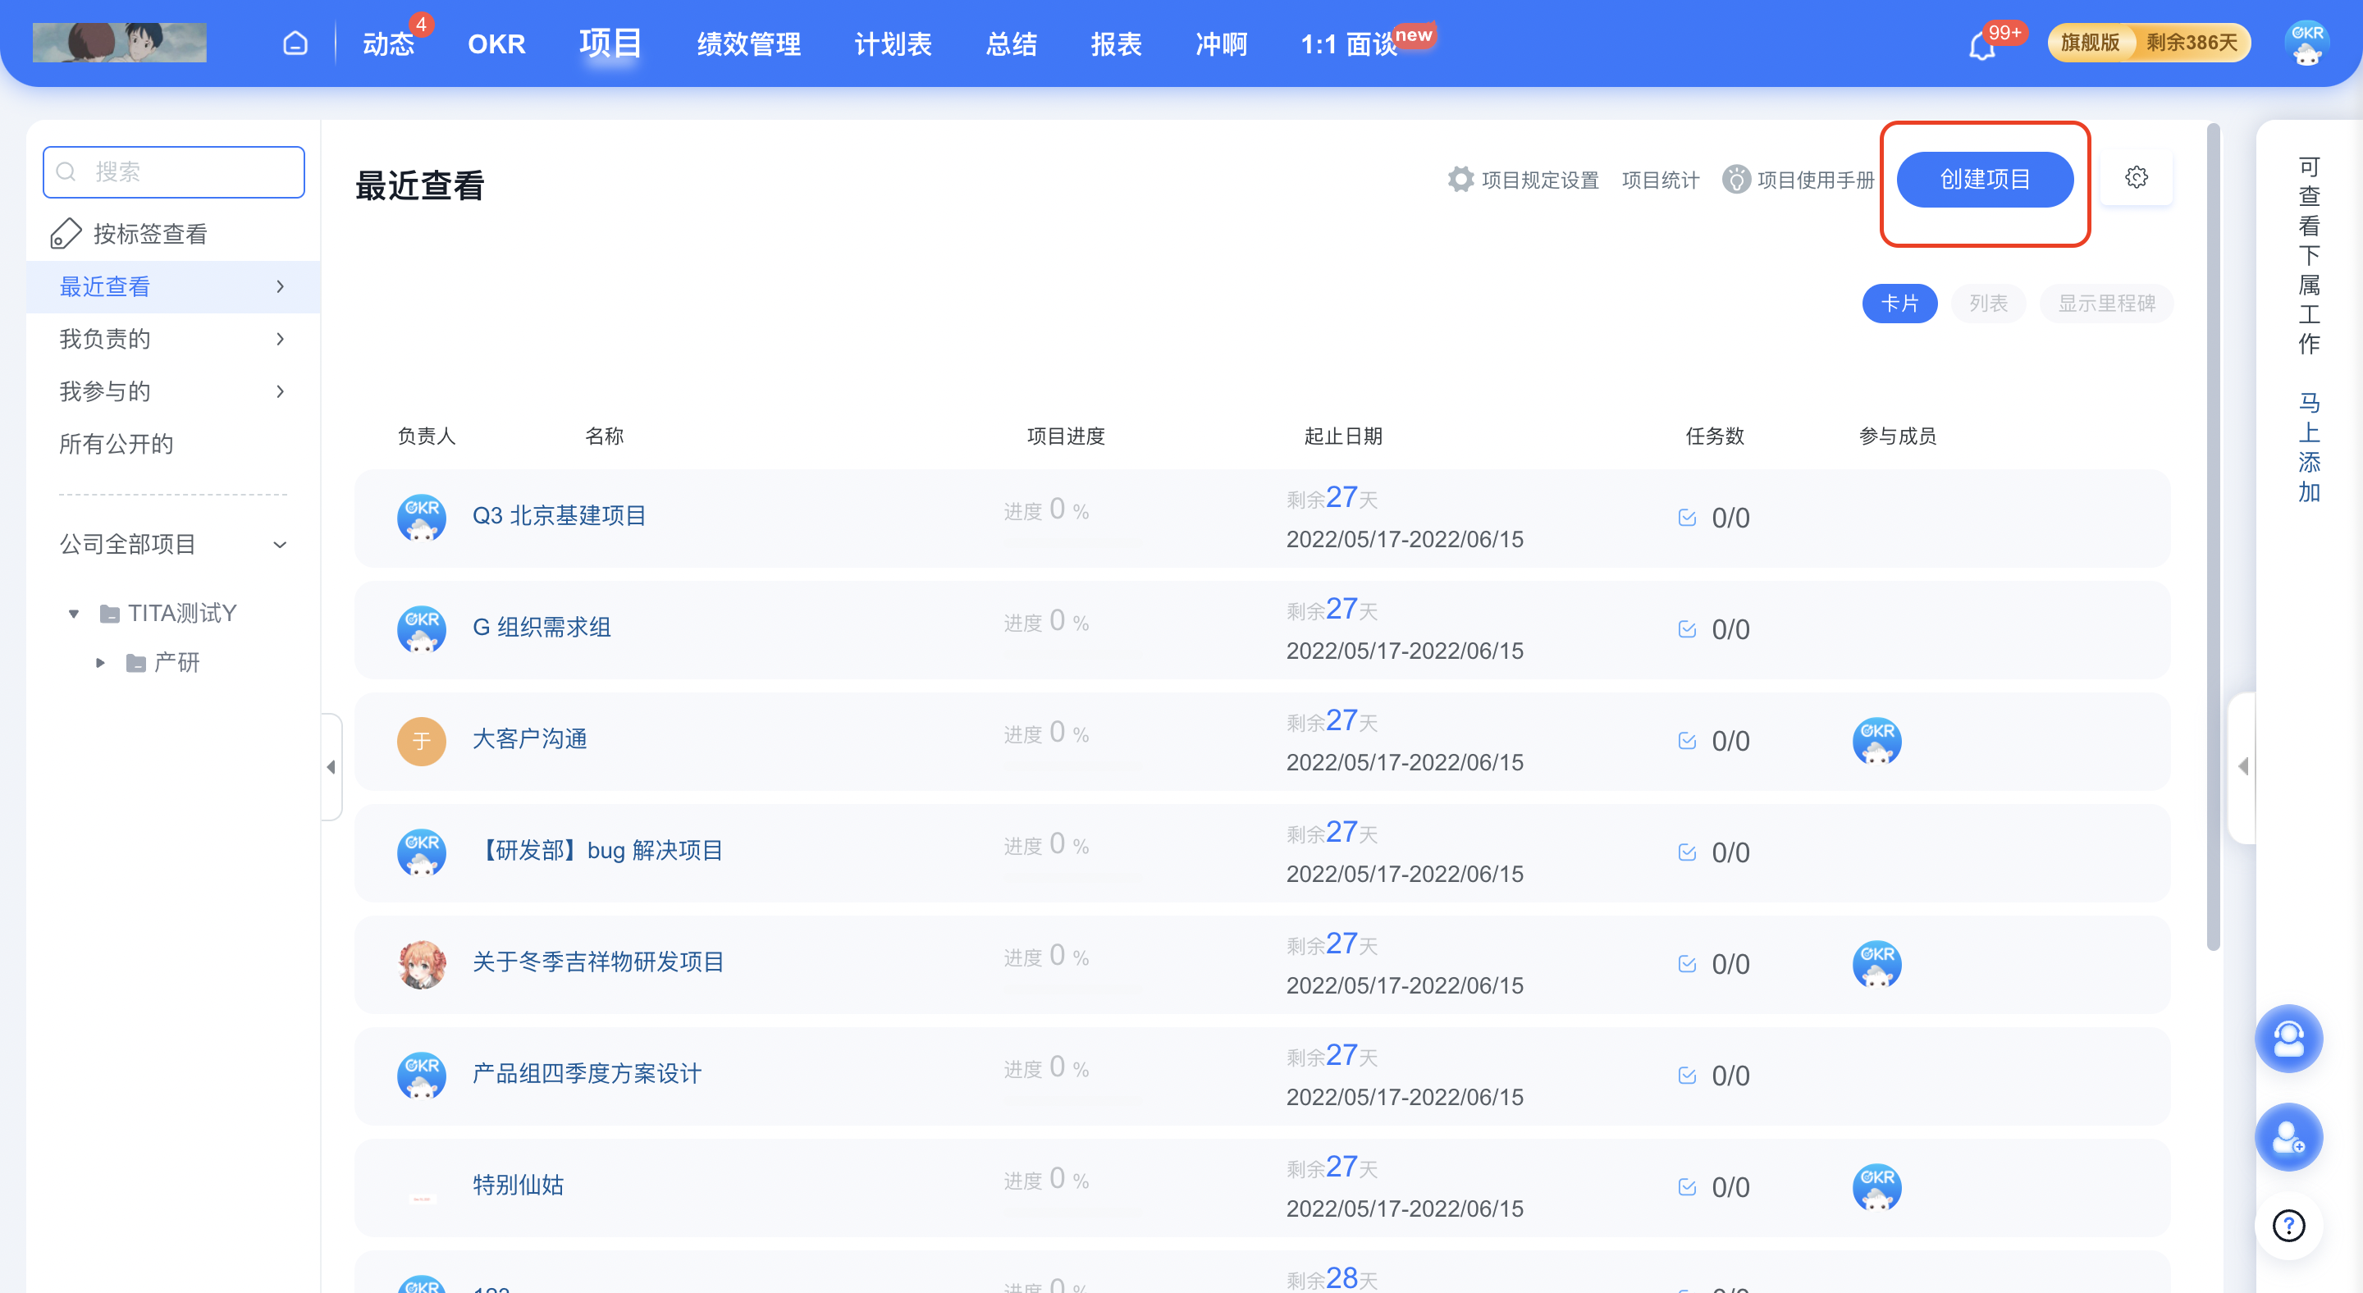Expand the 我参与的 chevron
The height and width of the screenshot is (1293, 2363).
[280, 391]
